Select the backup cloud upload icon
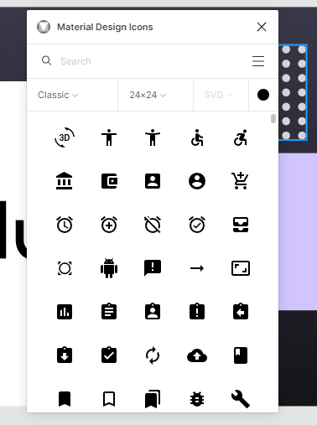The height and width of the screenshot is (425, 317). coord(197,355)
